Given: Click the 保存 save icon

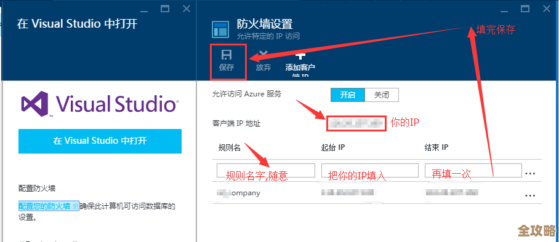Looking at the screenshot, I should click(x=227, y=54).
